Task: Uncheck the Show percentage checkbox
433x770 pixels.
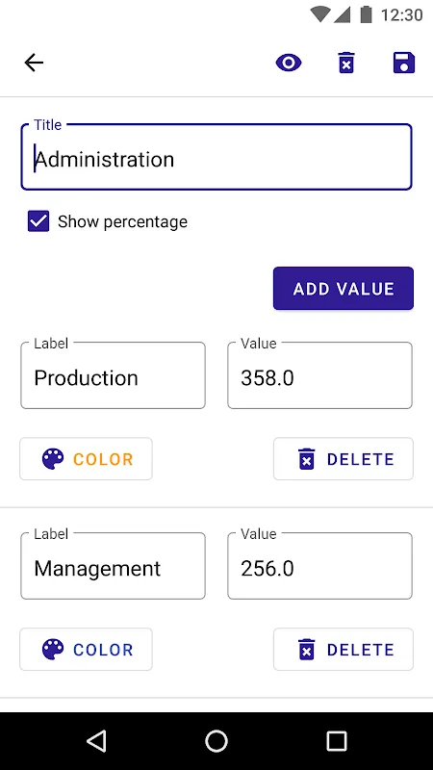Action: point(38,221)
